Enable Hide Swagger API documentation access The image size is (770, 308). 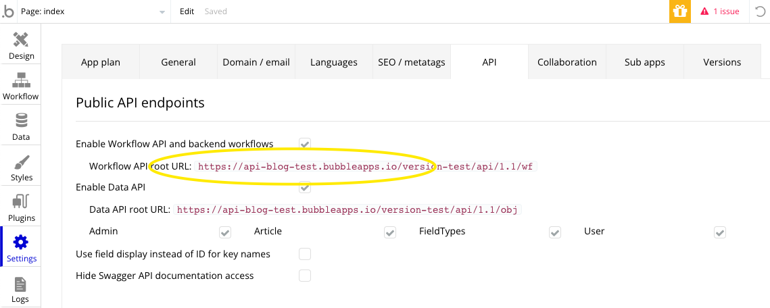click(305, 275)
